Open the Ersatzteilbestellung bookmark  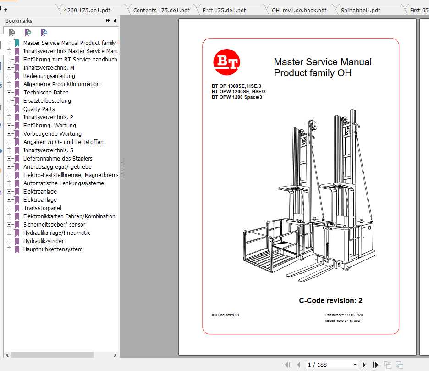click(47, 101)
